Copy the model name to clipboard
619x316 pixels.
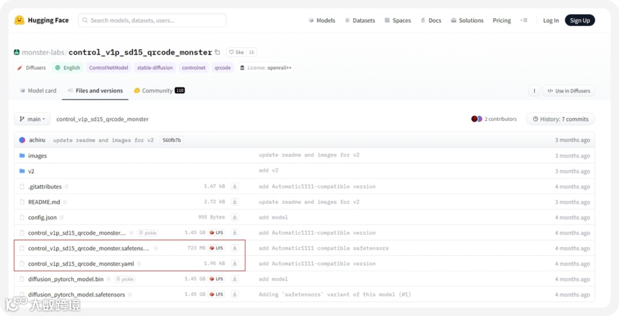217,52
